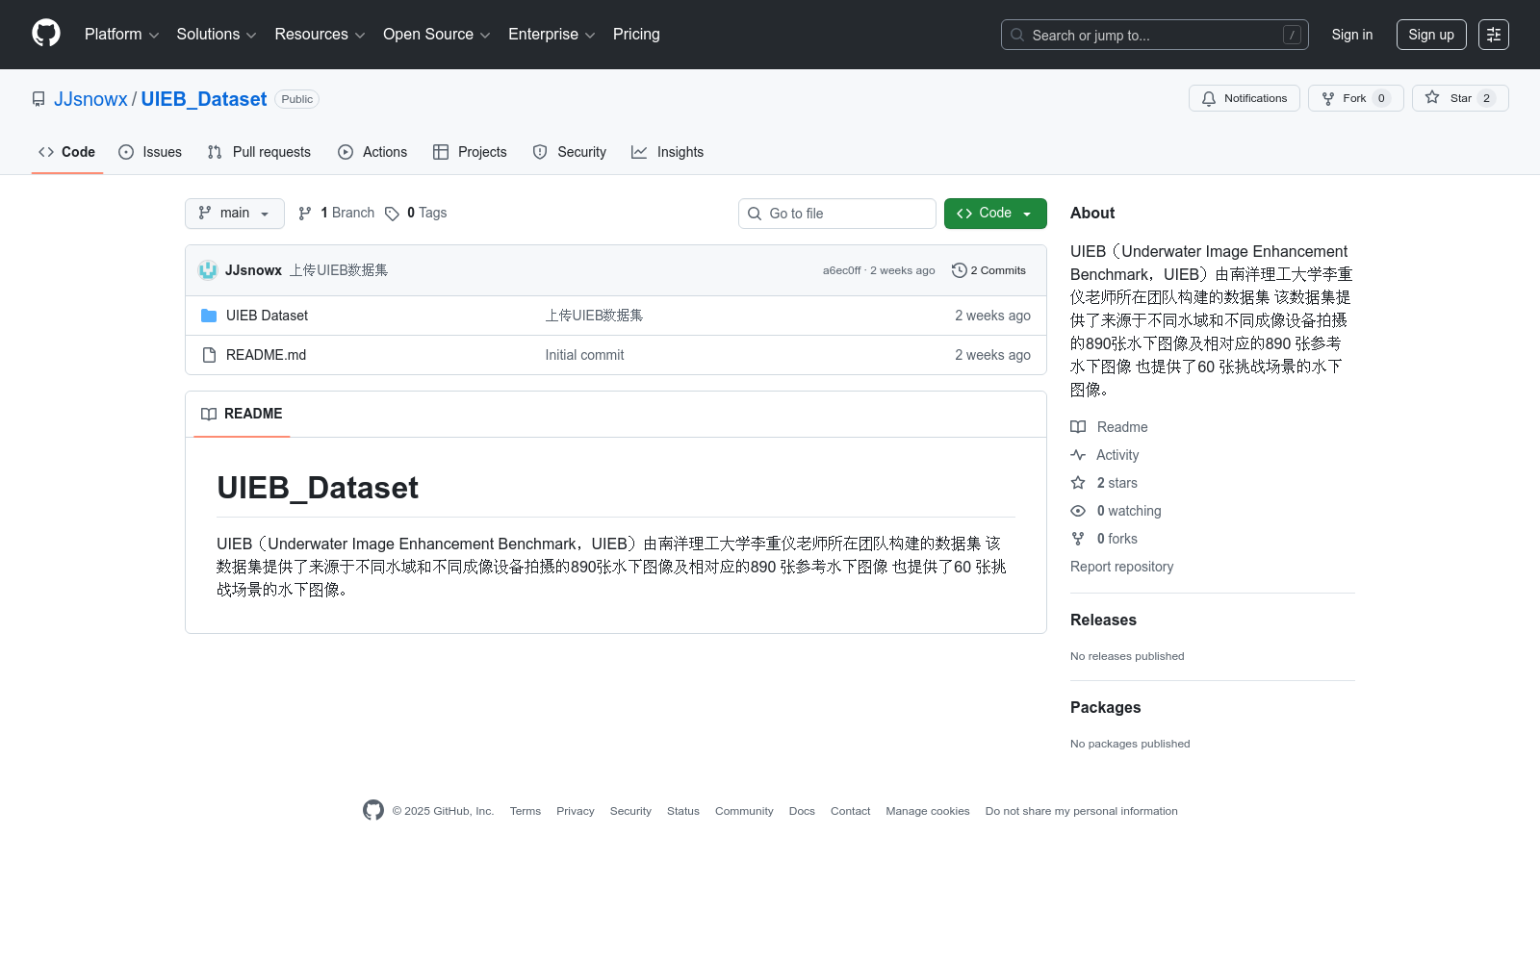Click the eye icon next to 0 watching
Viewport: 1540px width, 962px height.
1078,511
